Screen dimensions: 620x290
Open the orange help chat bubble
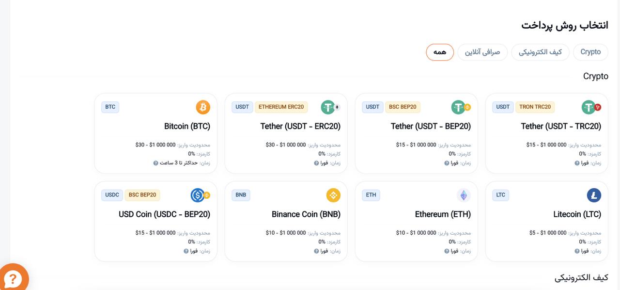13,278
